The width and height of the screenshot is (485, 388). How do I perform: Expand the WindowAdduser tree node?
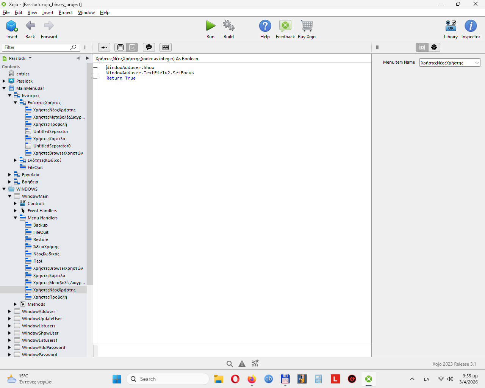pos(9,311)
